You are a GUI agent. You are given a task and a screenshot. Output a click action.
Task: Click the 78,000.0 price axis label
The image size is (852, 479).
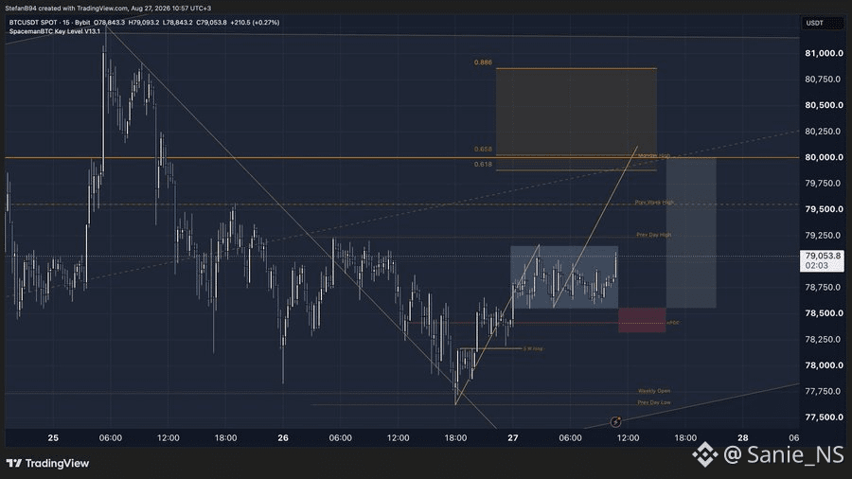point(824,365)
